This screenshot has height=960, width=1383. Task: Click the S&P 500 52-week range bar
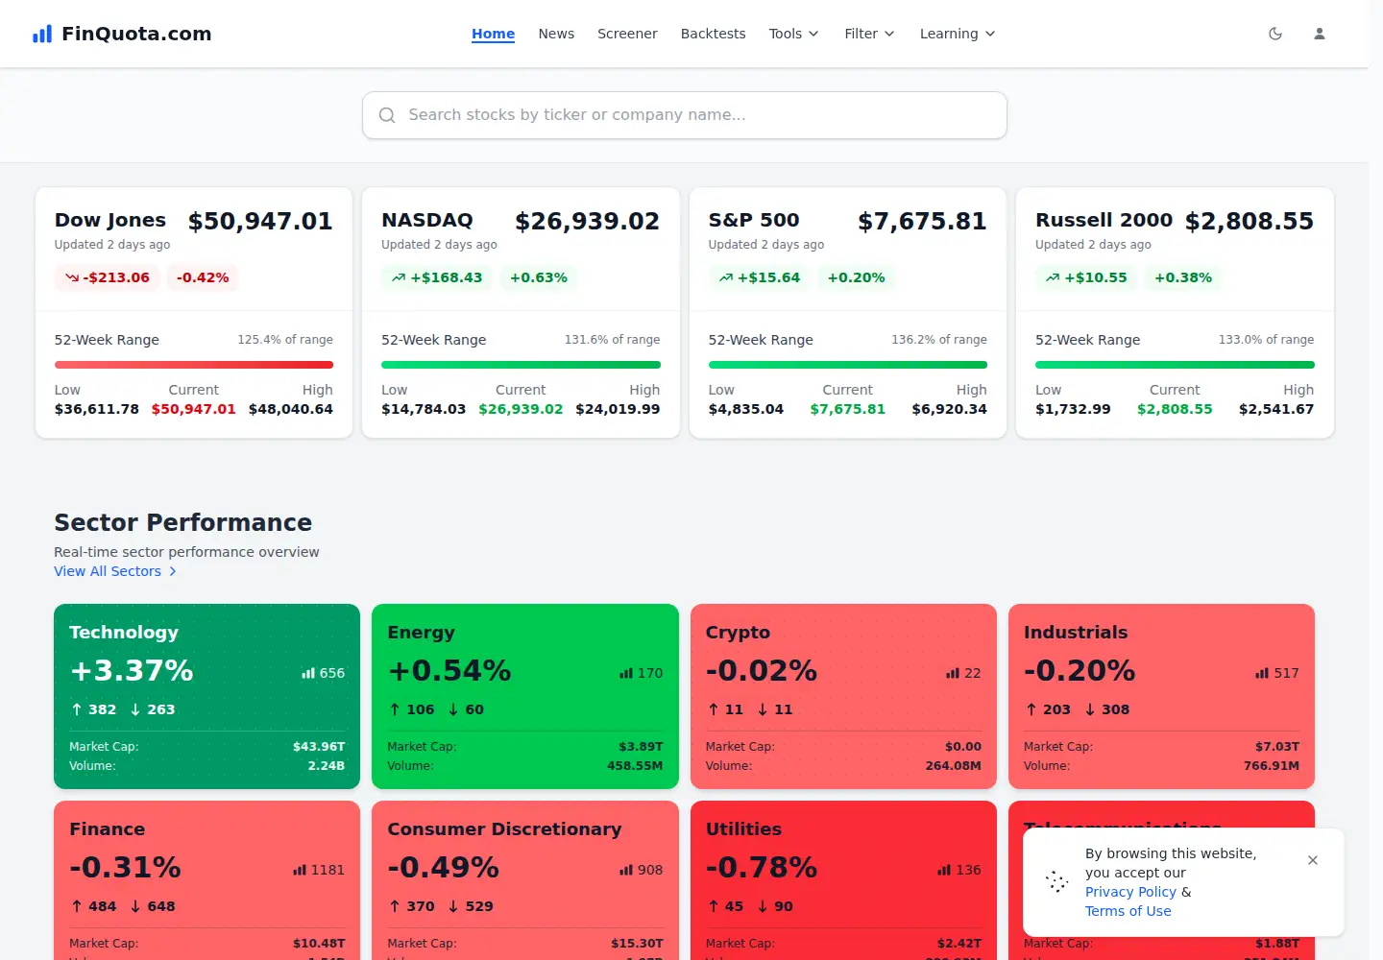[x=848, y=365]
